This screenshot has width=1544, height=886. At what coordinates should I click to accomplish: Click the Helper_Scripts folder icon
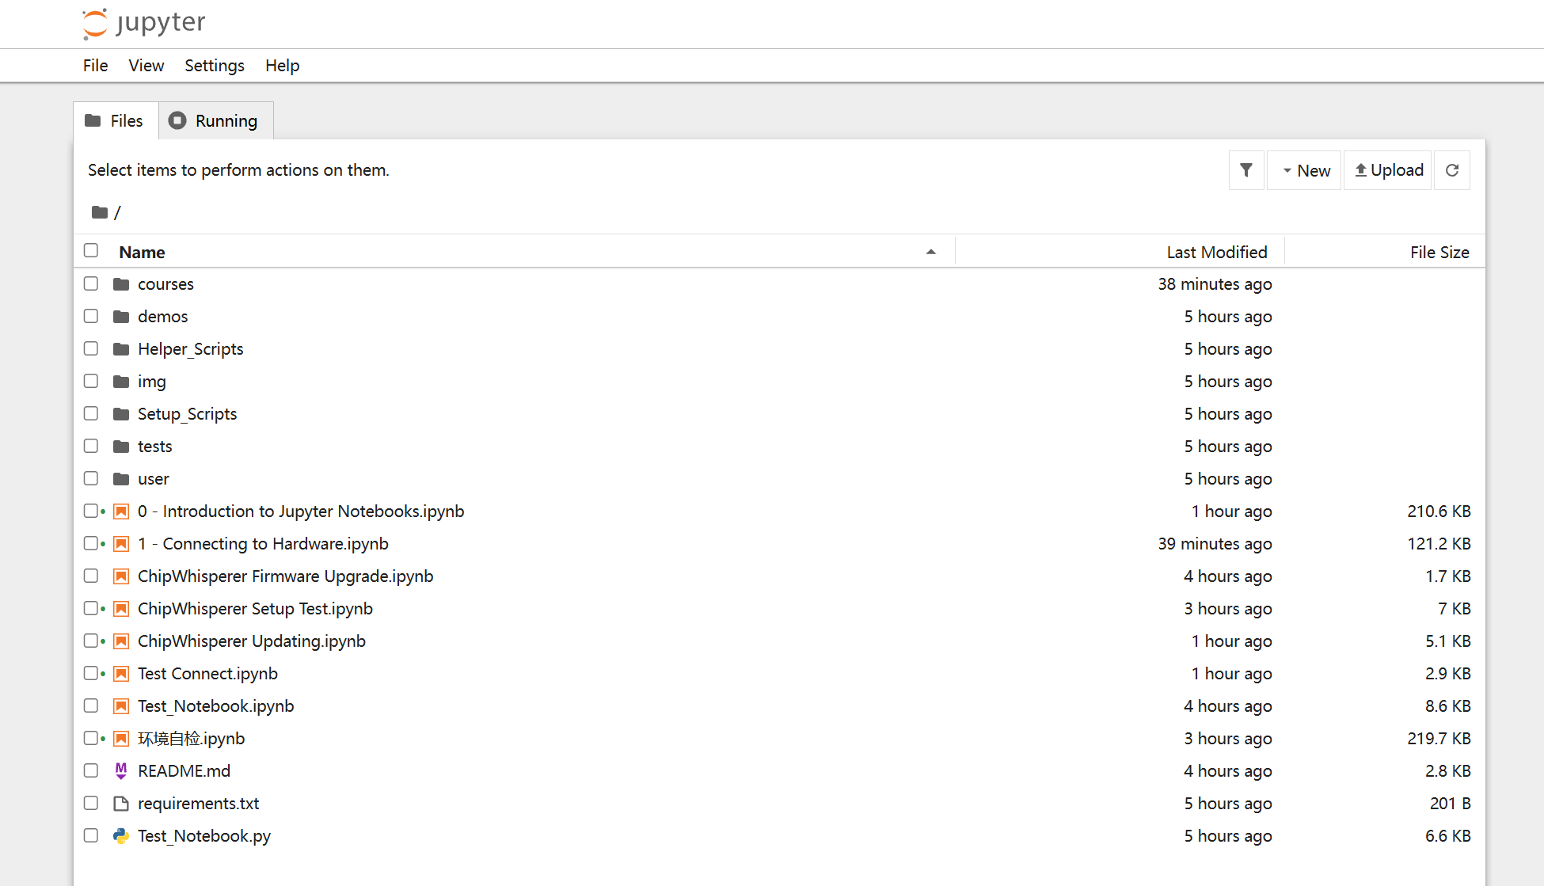[121, 349]
